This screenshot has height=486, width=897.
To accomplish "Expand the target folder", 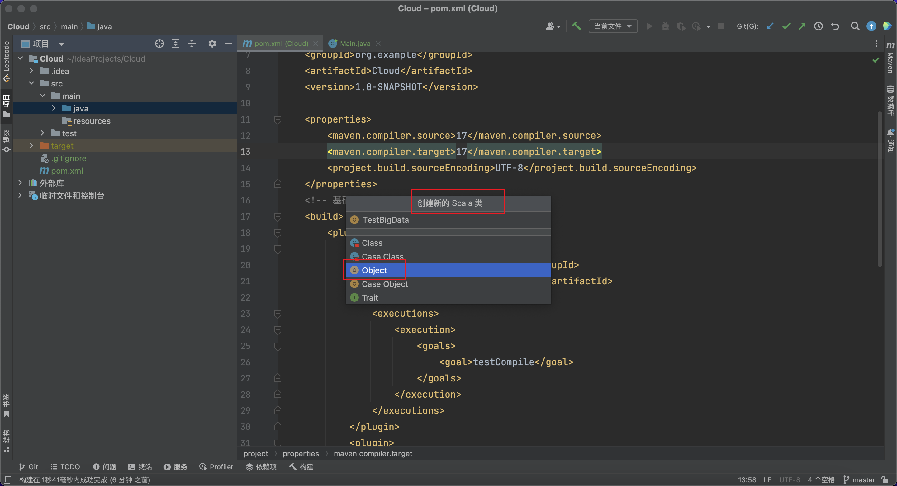I will (x=31, y=146).
